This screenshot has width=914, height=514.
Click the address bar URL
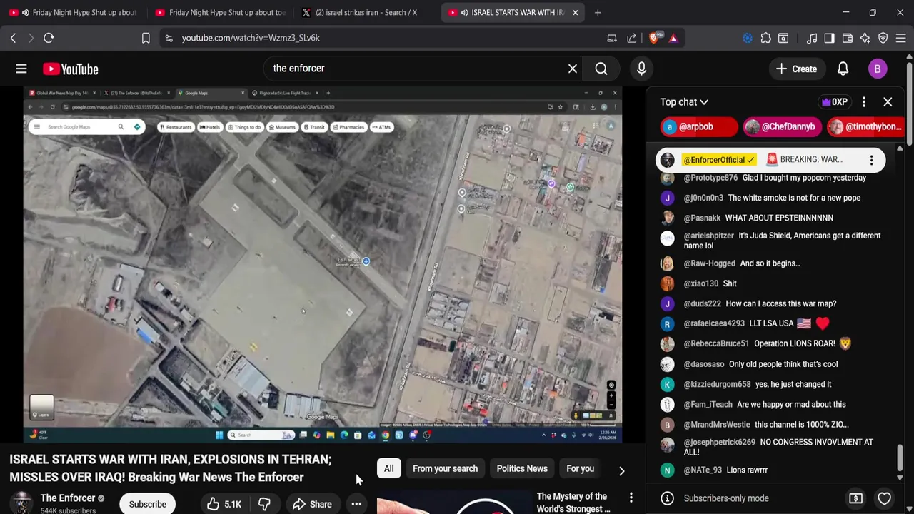(x=251, y=38)
